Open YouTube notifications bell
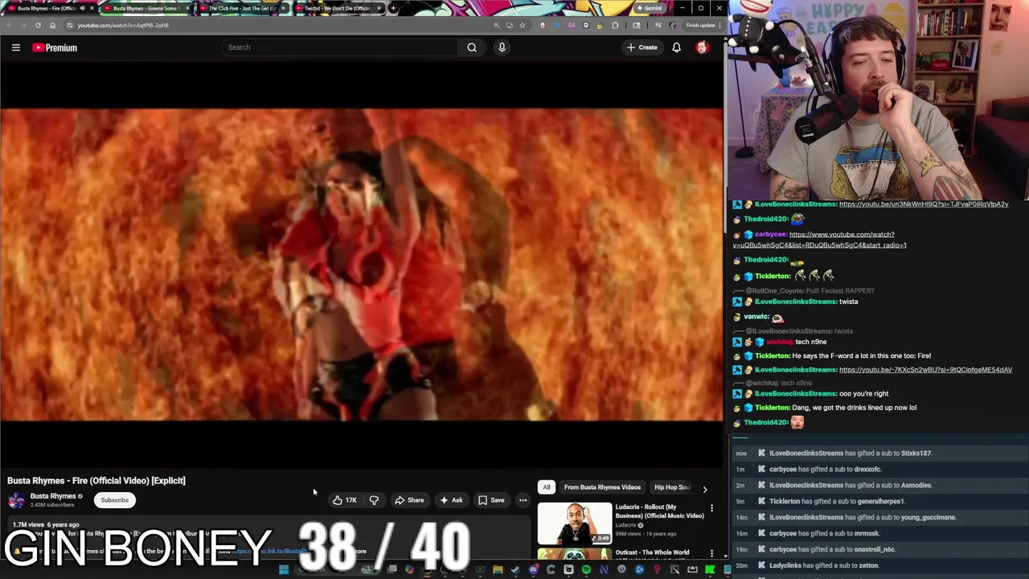 click(x=676, y=47)
